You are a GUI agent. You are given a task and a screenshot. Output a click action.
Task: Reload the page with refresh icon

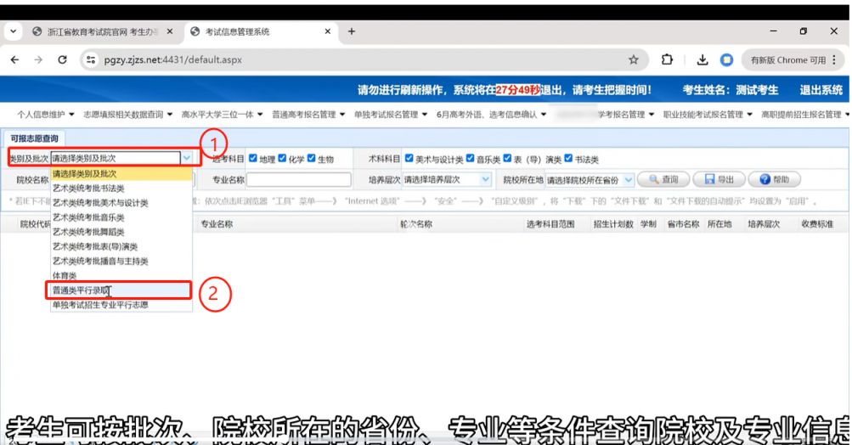[62, 60]
